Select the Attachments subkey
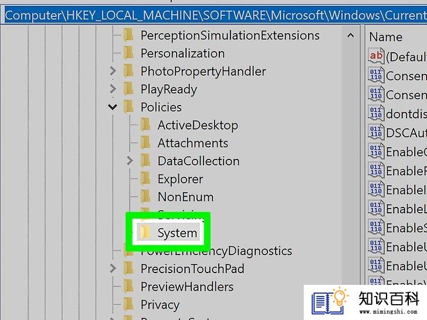Image resolution: width=427 pixels, height=320 pixels. [x=193, y=144]
